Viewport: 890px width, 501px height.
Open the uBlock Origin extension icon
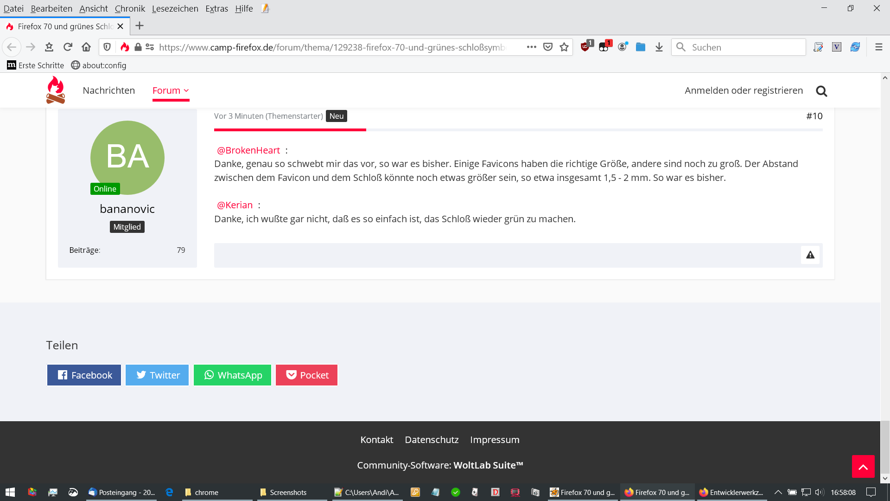(x=586, y=47)
